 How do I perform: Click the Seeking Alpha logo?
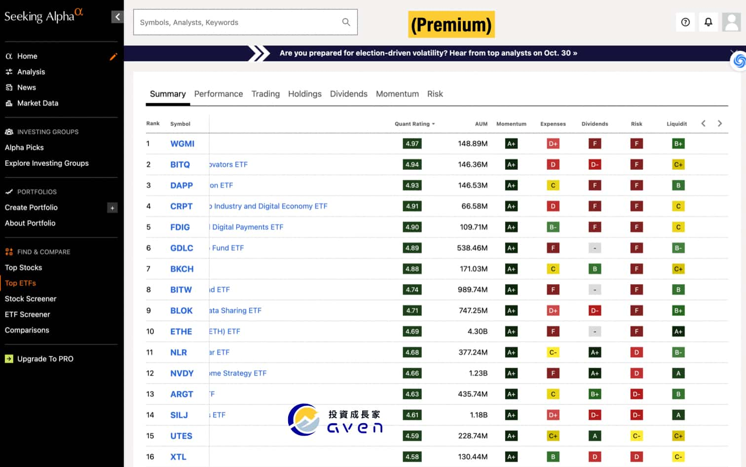(43, 15)
